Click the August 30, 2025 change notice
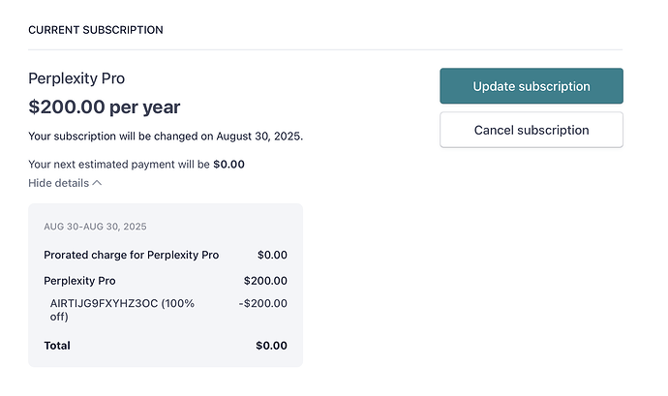The width and height of the screenshot is (668, 396). pyautogui.click(x=166, y=136)
